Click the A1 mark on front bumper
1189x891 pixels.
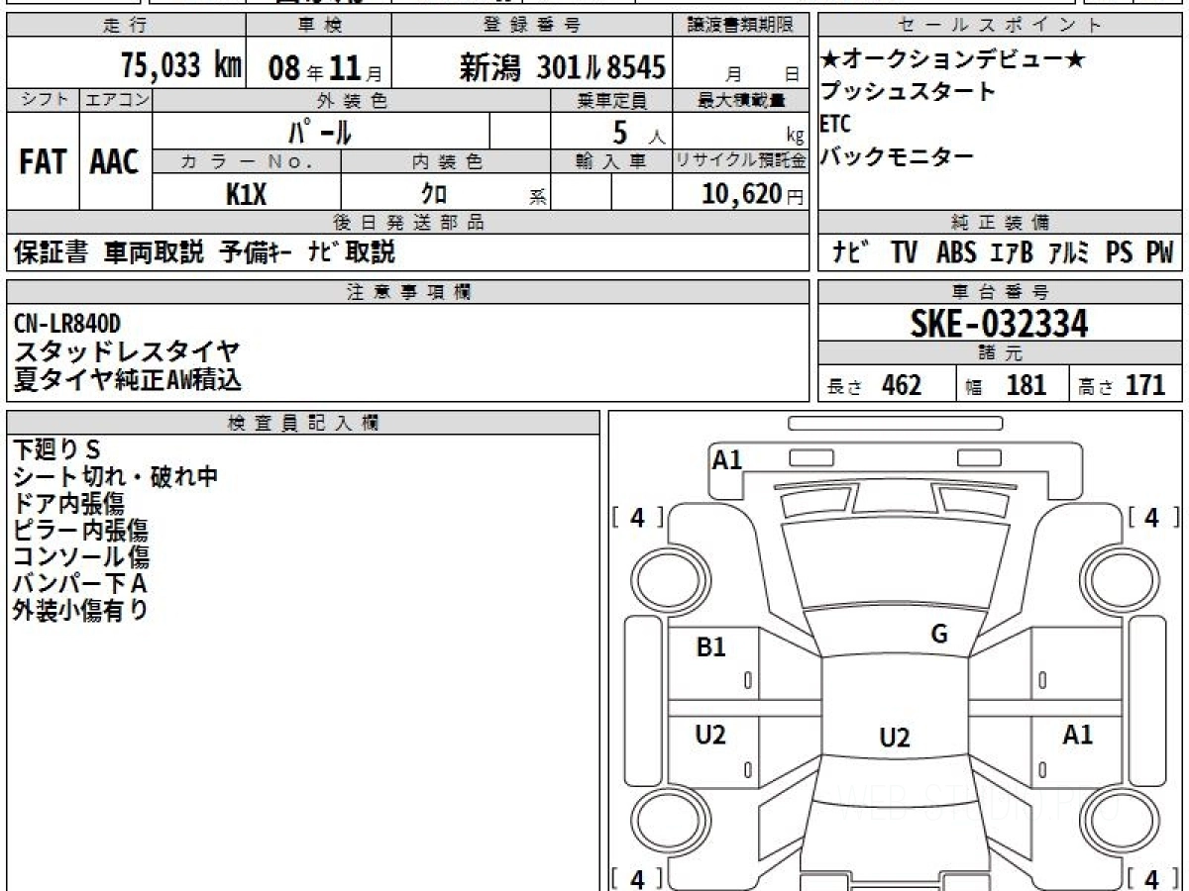pos(727,459)
